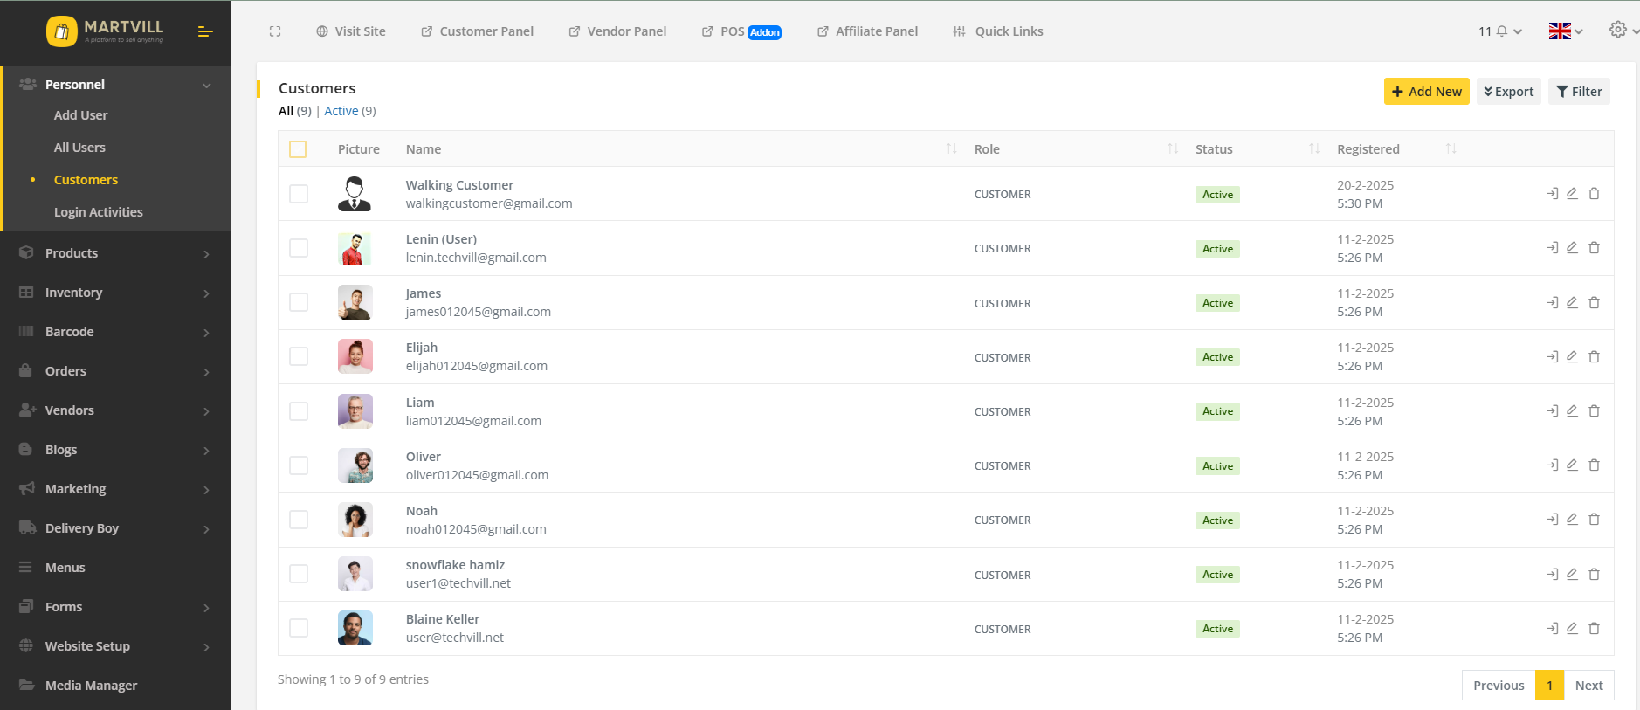Click edit pencil icon for Blaine Keller
The image size is (1640, 710).
click(1572, 628)
